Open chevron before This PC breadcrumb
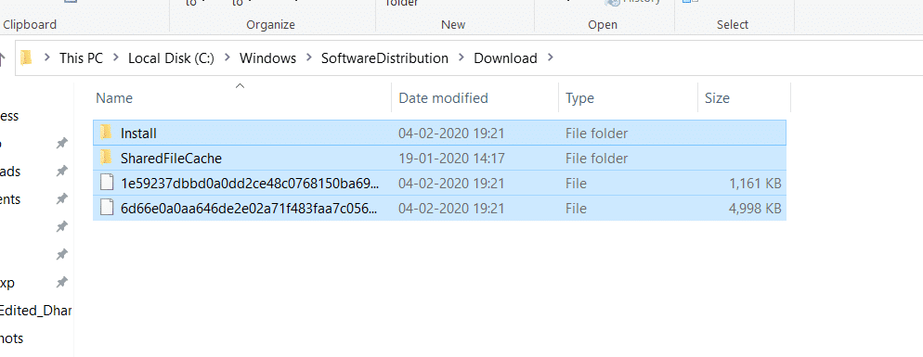 point(46,58)
